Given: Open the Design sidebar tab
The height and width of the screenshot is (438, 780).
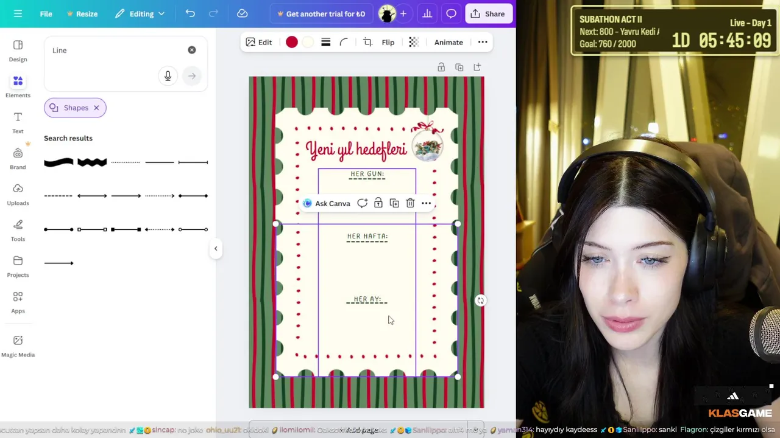Looking at the screenshot, I should point(18,51).
